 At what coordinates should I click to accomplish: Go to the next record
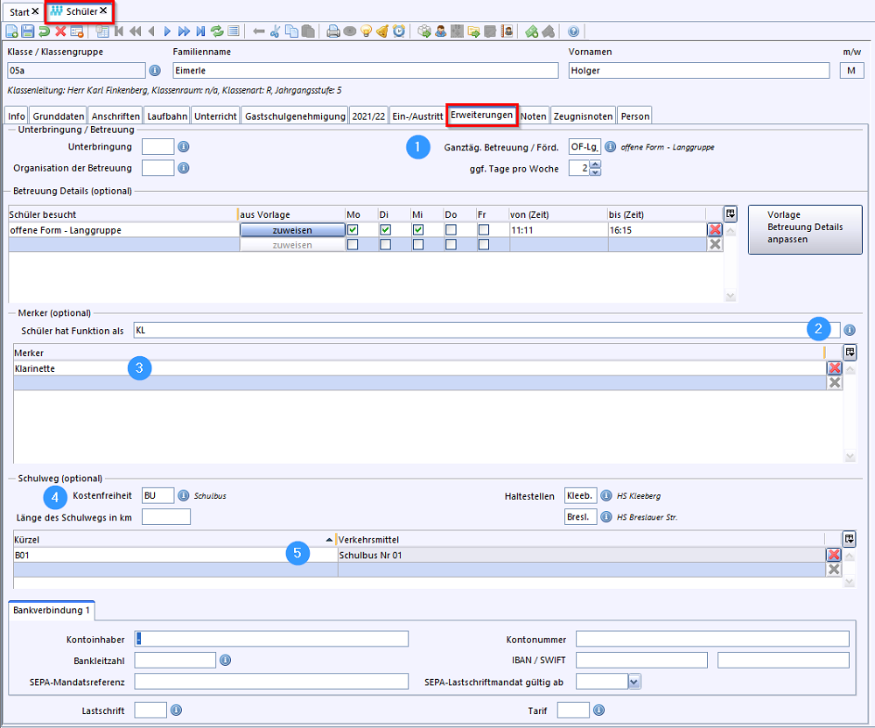tap(167, 31)
